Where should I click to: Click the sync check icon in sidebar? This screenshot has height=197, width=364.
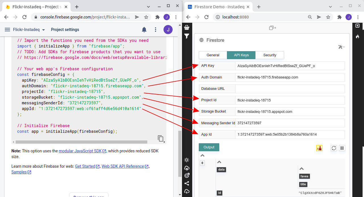(187, 176)
